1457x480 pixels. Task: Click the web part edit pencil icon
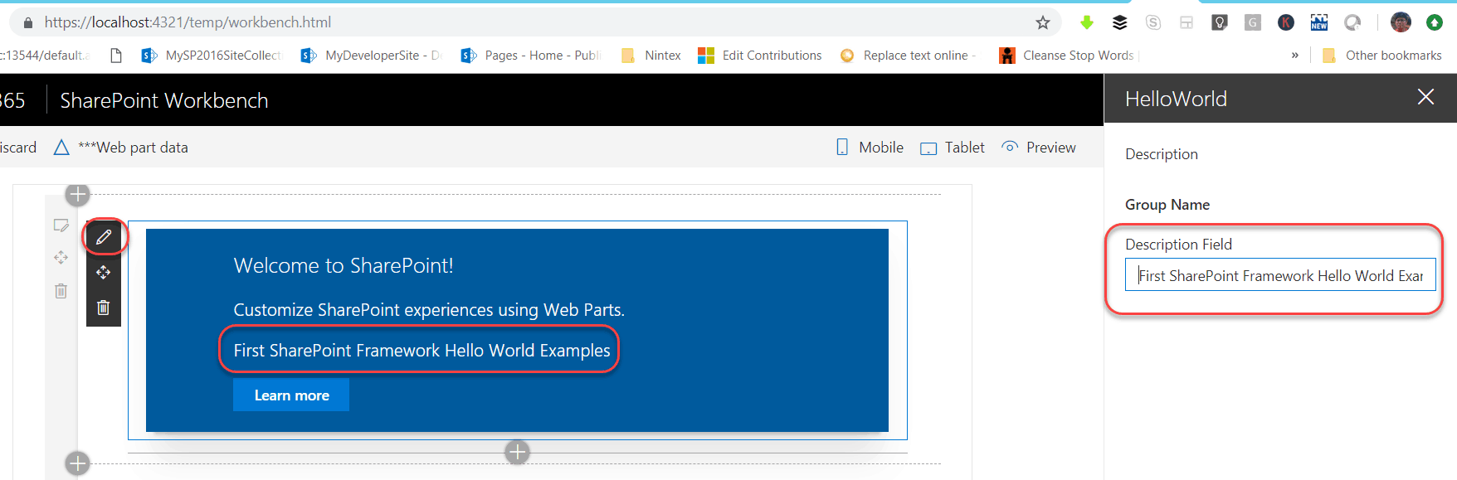pos(104,237)
